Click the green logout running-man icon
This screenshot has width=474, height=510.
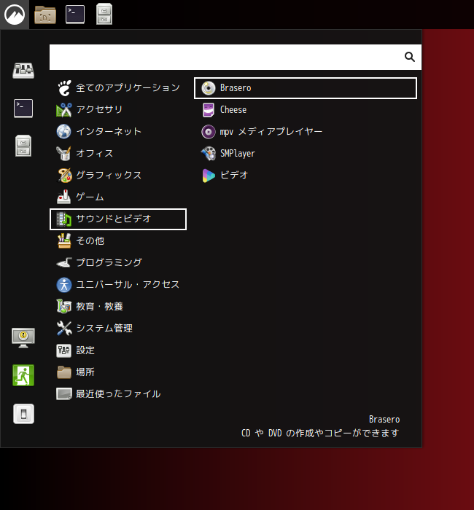23,375
